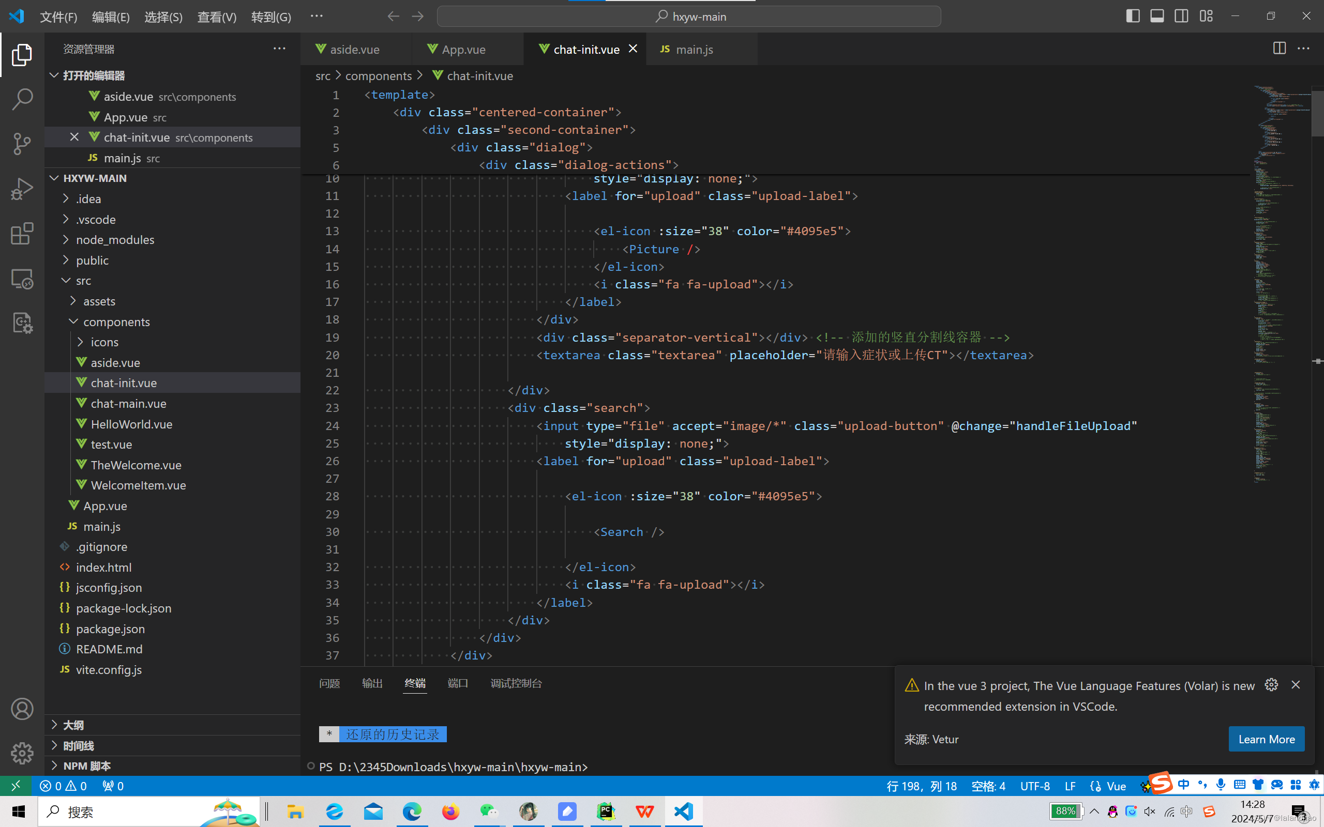Open the Accounts icon in activity bar
The height and width of the screenshot is (827, 1324).
click(x=22, y=709)
